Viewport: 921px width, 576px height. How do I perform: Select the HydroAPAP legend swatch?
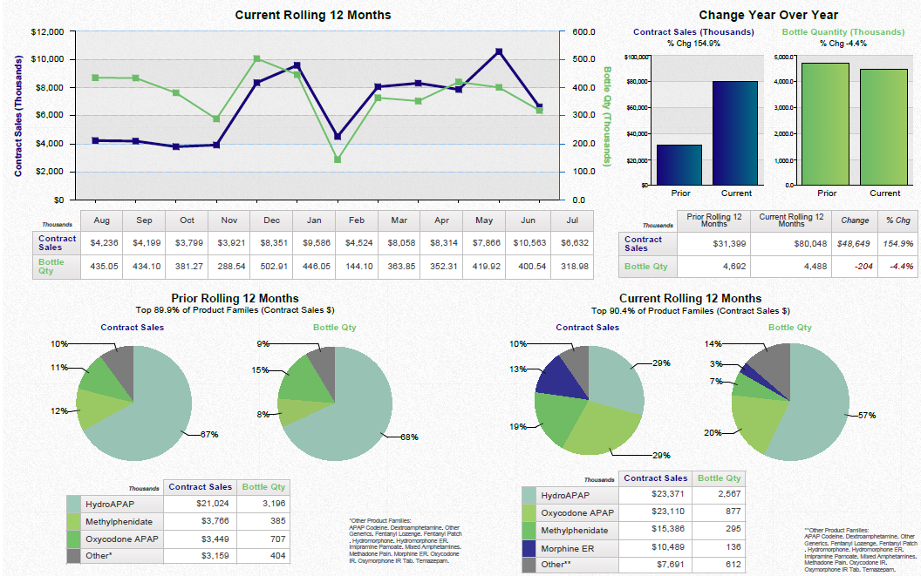point(528,496)
